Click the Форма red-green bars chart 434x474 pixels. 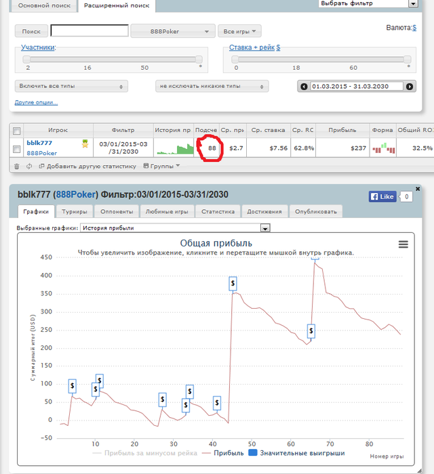383,148
